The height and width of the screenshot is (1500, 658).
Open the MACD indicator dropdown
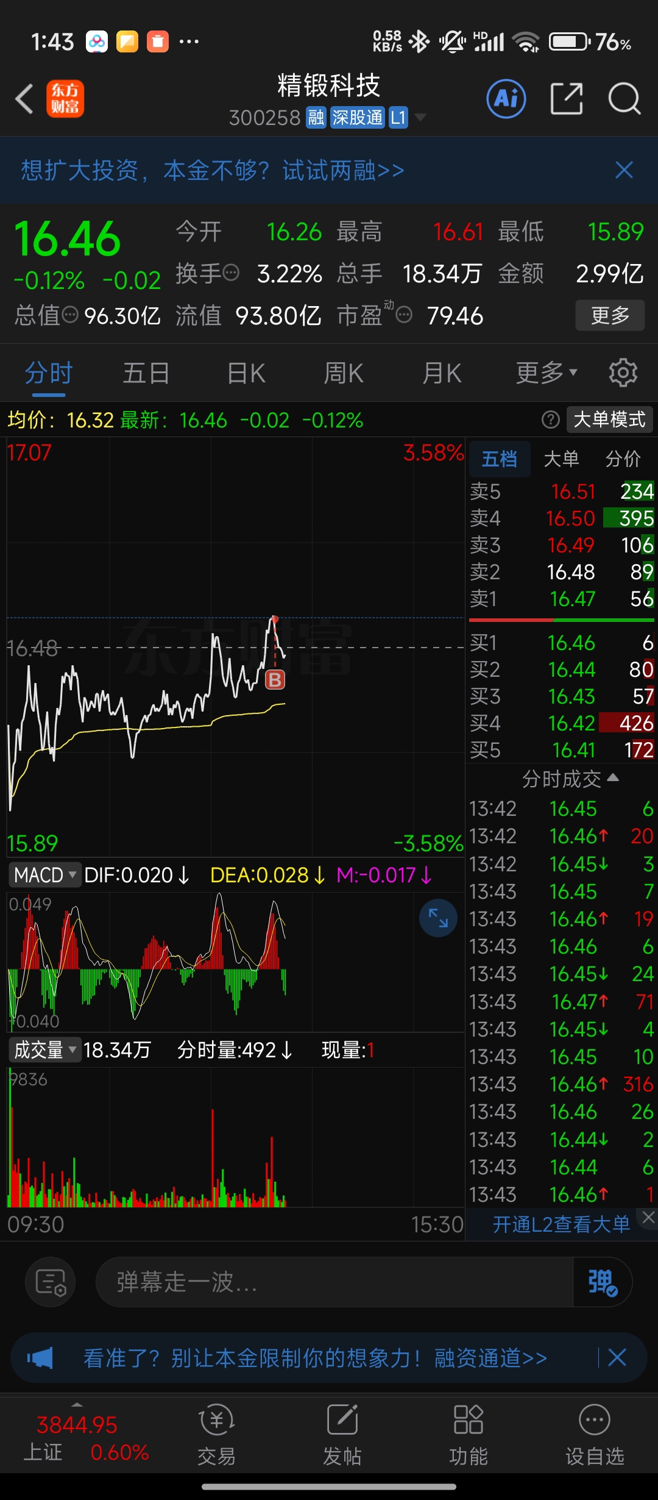coord(44,875)
